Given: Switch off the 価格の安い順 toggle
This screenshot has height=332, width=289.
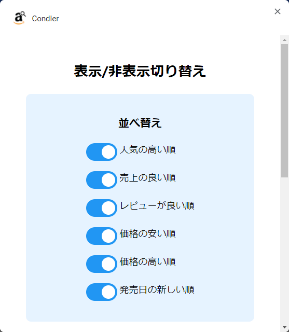Looking at the screenshot, I should click(x=102, y=236).
